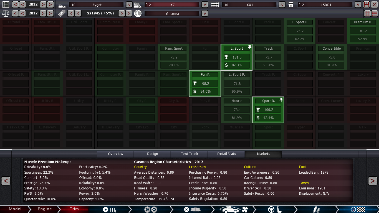Select the Convertible market cell

click(x=332, y=57)
